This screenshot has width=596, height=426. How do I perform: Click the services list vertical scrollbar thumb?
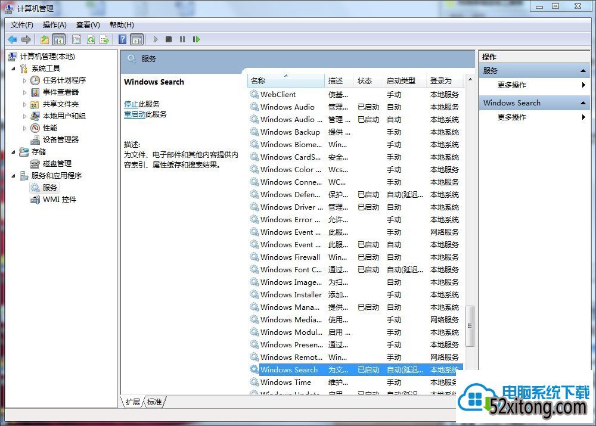[x=470, y=326]
